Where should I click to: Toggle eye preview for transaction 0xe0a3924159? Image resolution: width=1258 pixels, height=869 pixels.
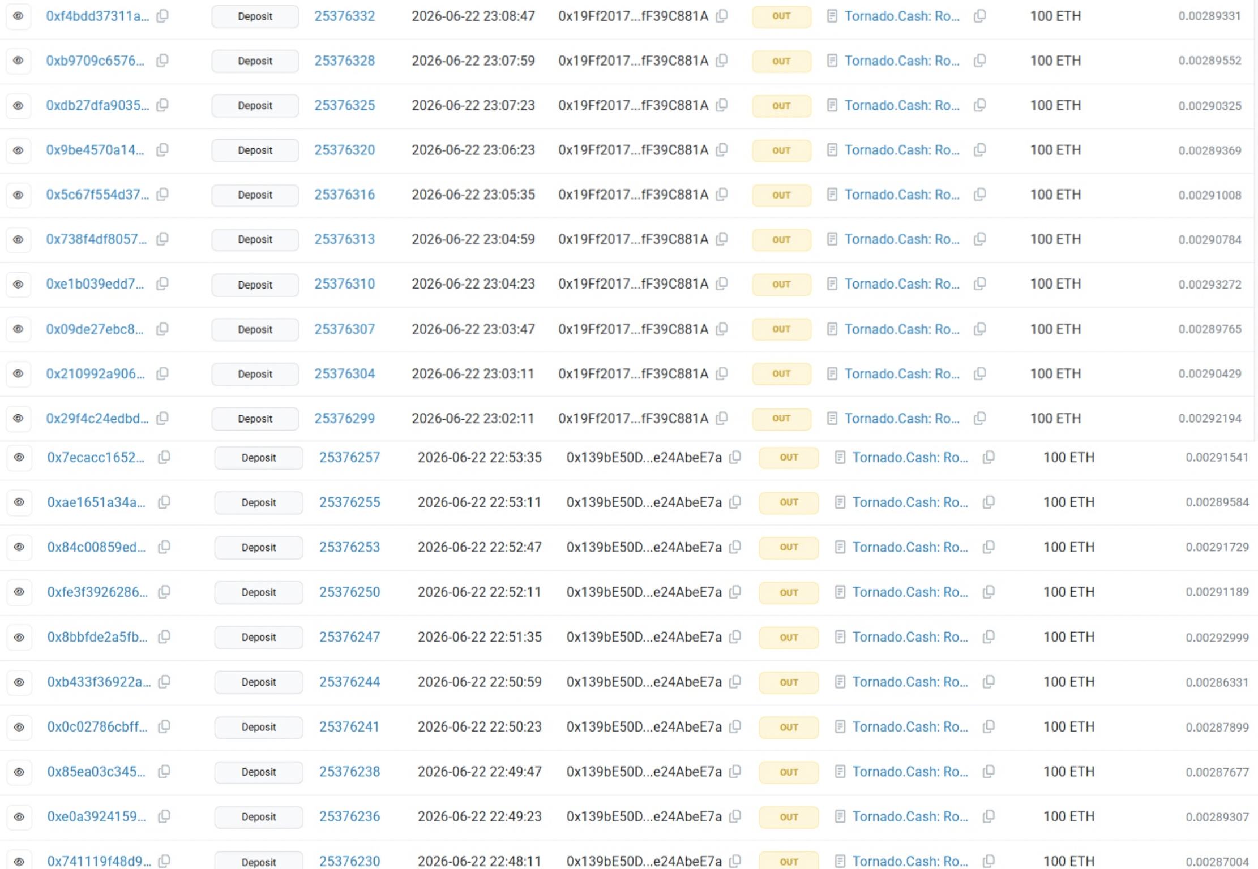(19, 816)
